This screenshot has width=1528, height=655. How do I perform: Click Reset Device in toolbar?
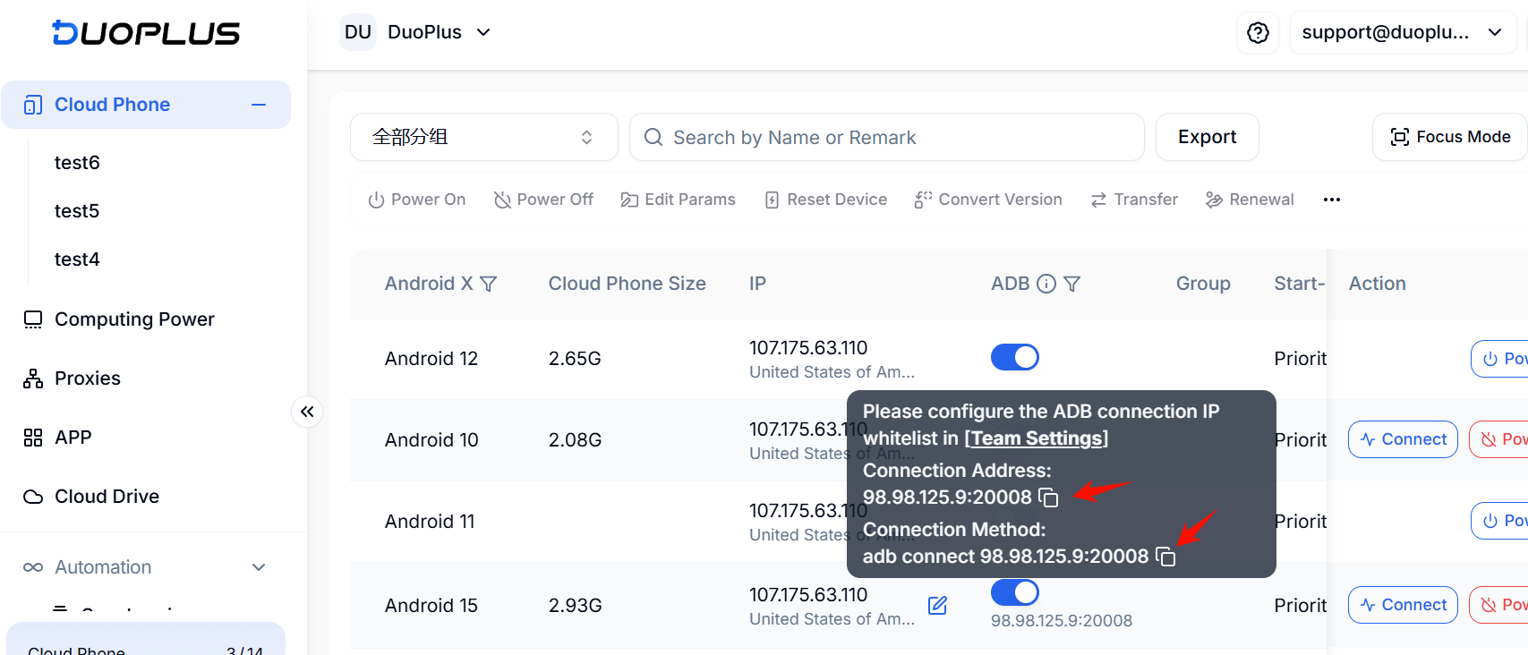[825, 200]
